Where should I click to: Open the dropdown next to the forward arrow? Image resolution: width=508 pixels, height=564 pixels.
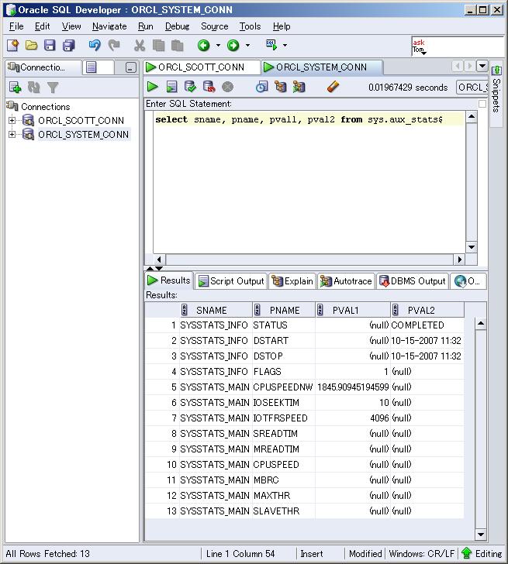click(x=247, y=45)
